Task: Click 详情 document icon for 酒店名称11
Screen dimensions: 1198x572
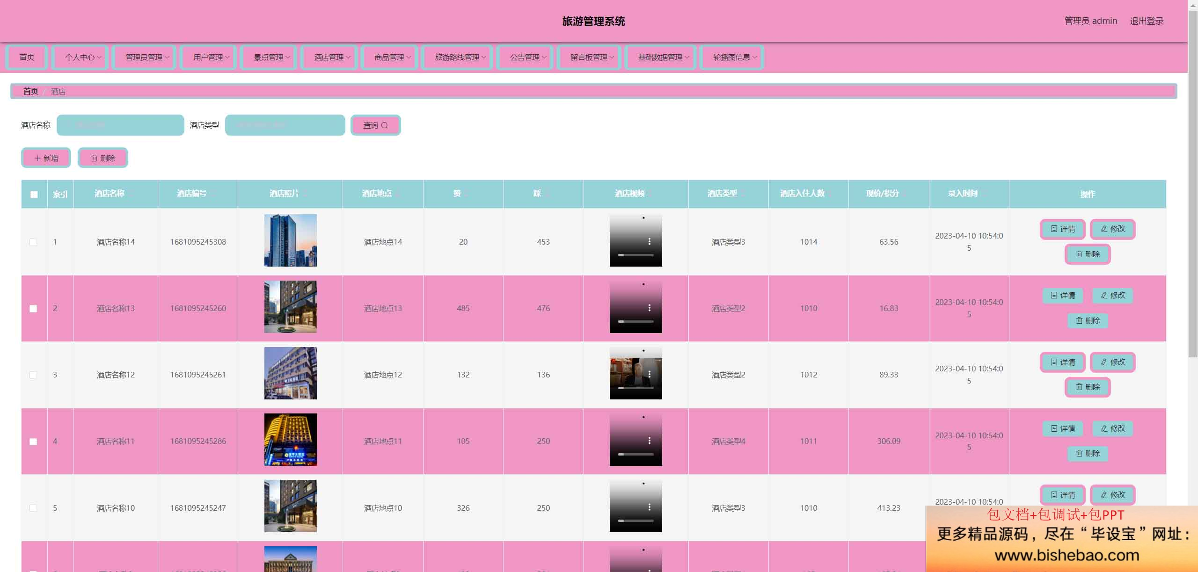Action: click(1054, 428)
